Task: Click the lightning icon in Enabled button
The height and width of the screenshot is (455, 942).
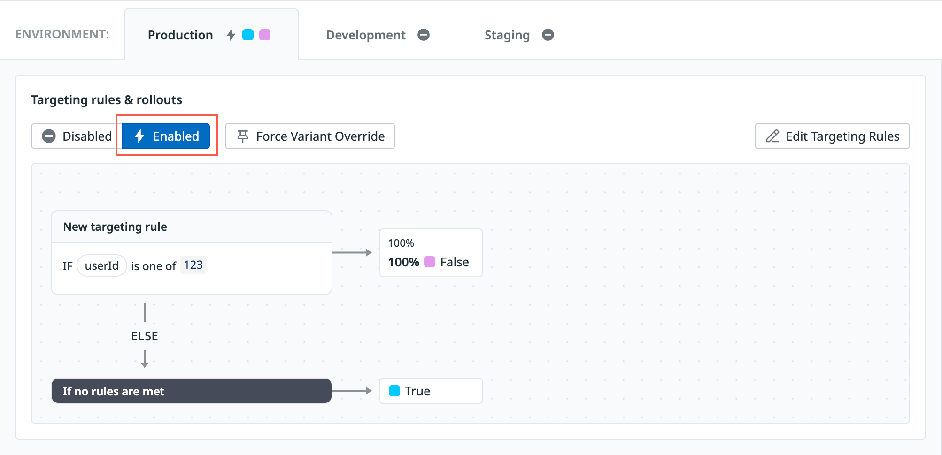Action: point(139,136)
